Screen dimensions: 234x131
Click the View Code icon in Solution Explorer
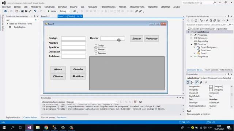tap(223, 20)
